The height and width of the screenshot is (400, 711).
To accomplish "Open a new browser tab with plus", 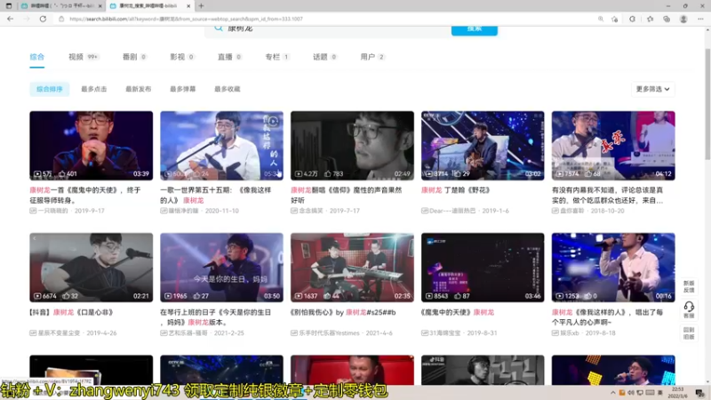I will [201, 6].
